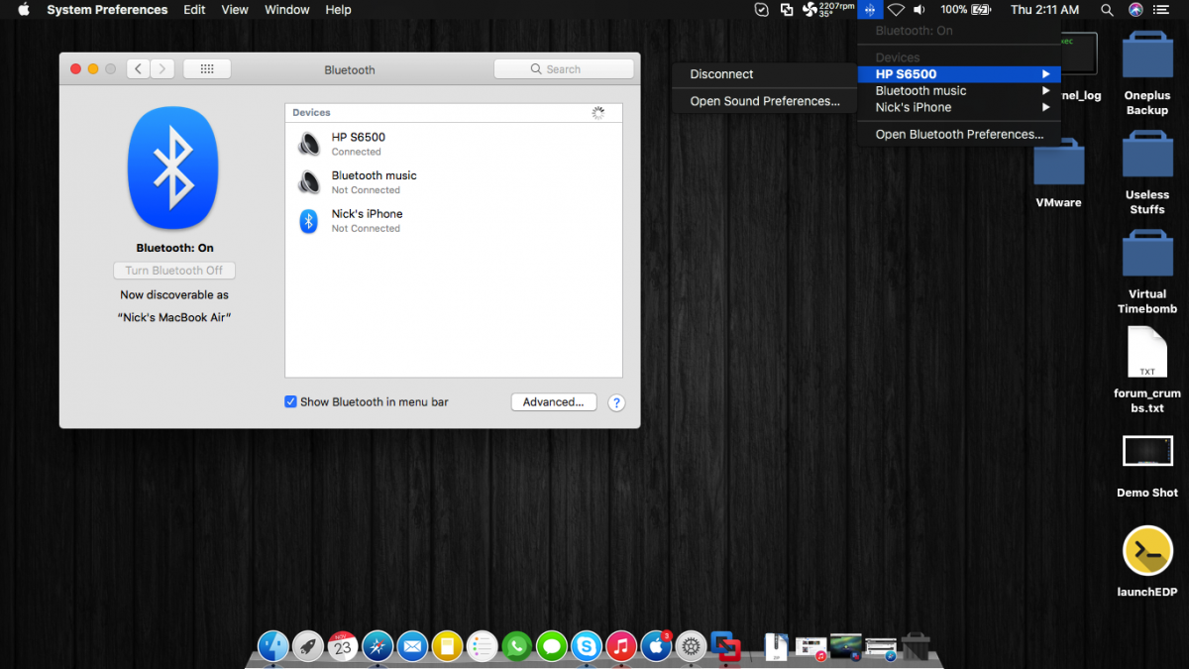Open Skype from the dock
Viewport: 1189px width, 669px height.
[x=586, y=647]
